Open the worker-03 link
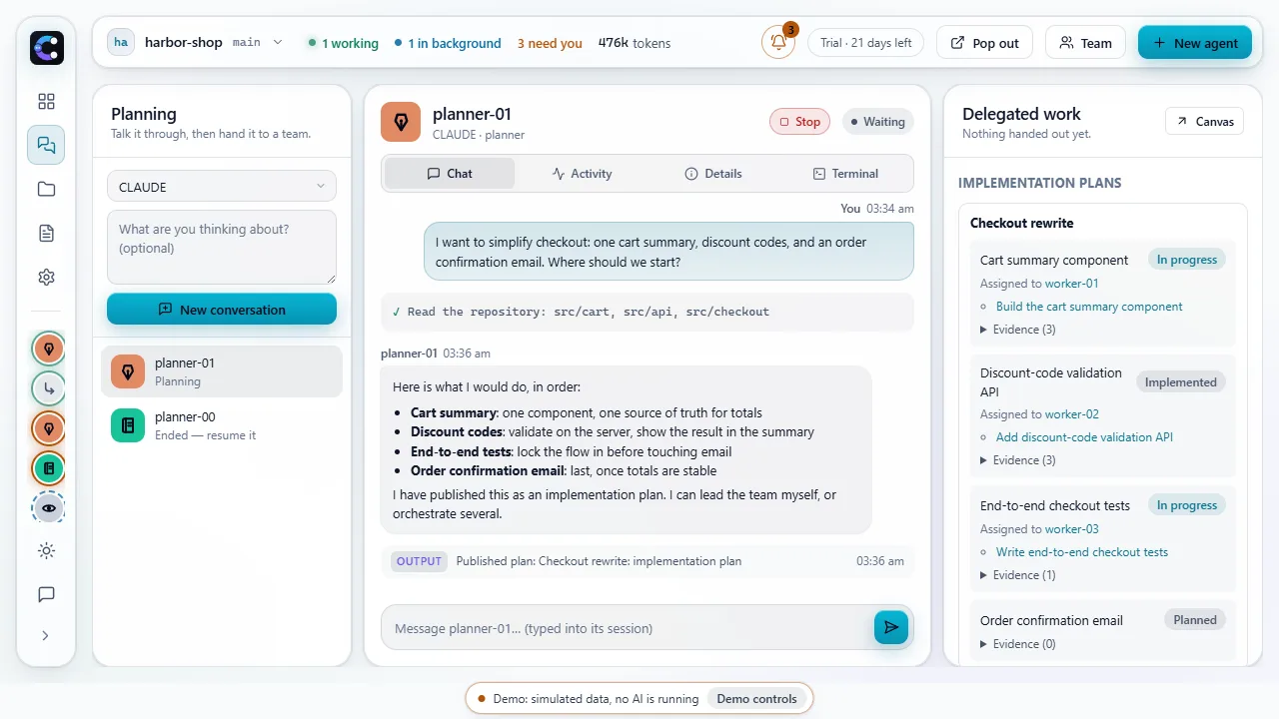 click(1071, 529)
